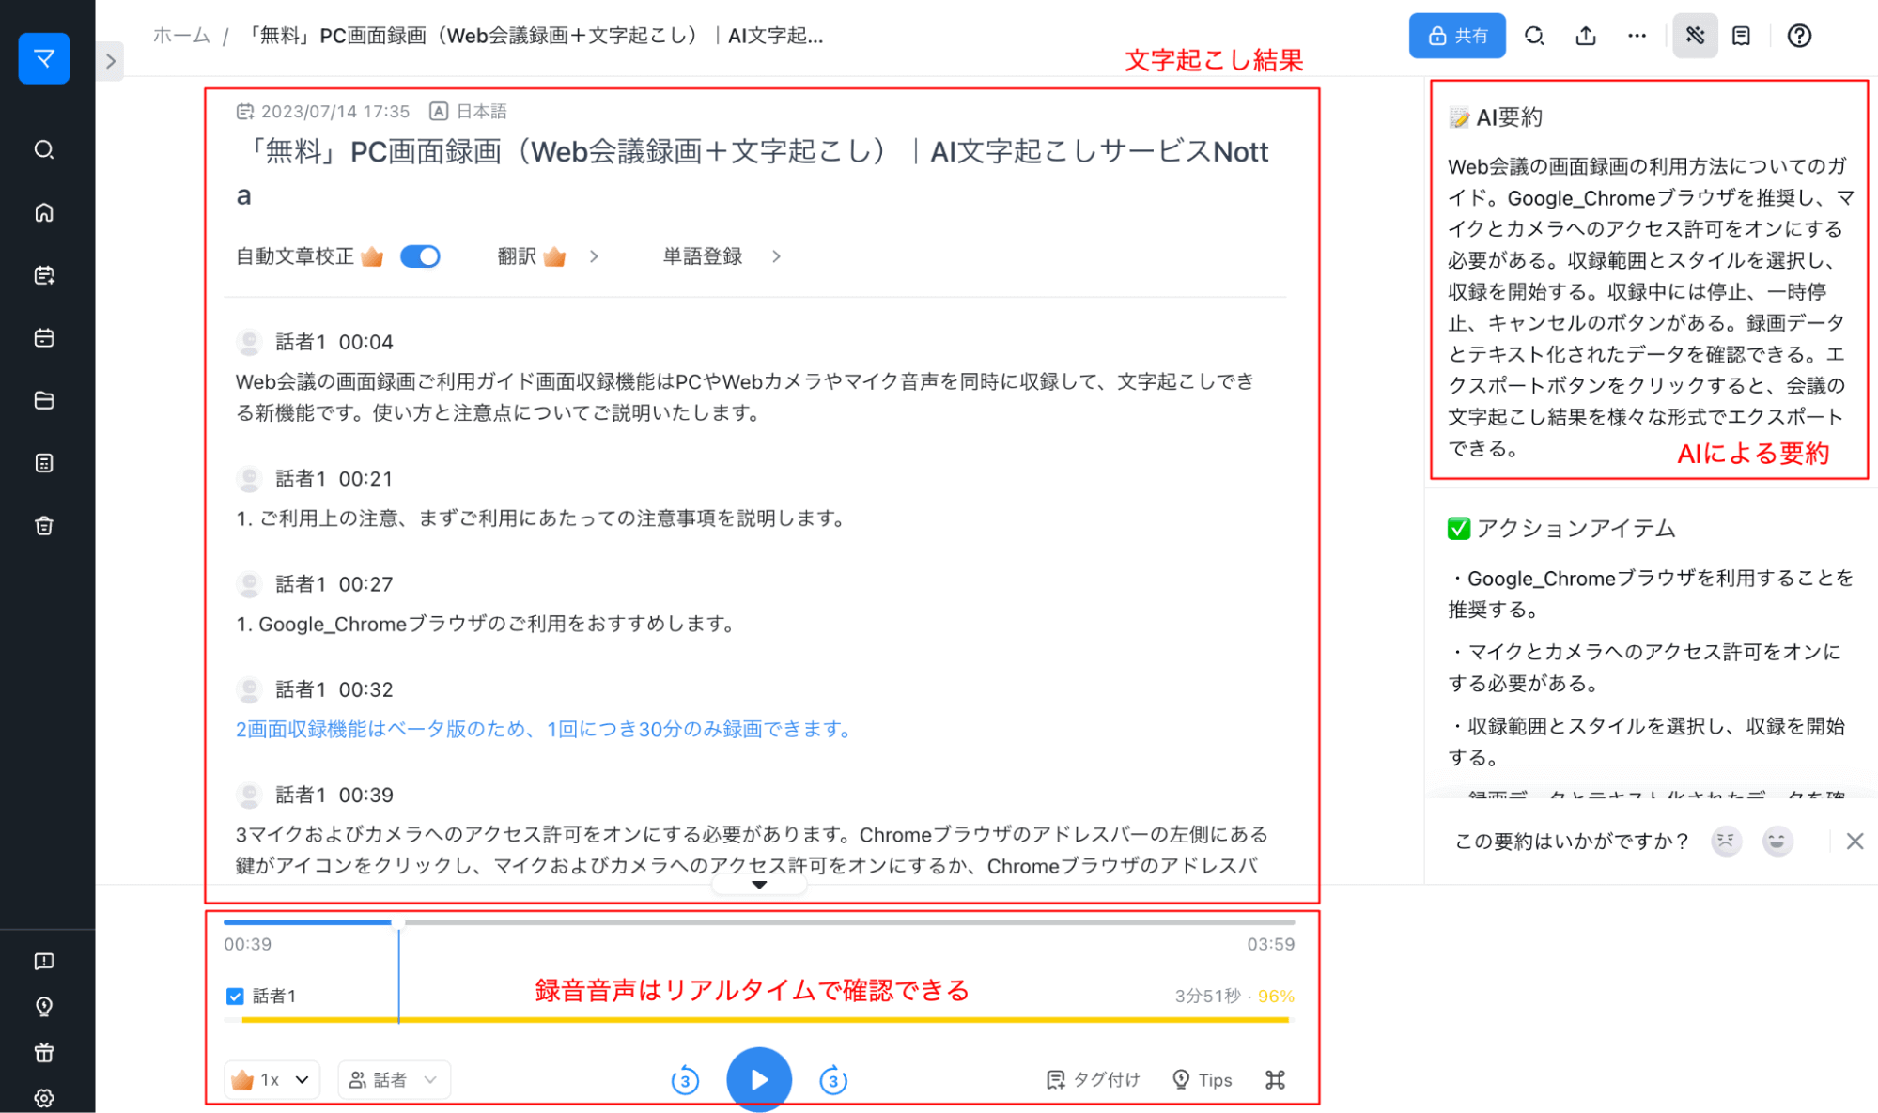1878x1113 pixels.
Task: Click the 00:39 current time label
Action: [247, 944]
